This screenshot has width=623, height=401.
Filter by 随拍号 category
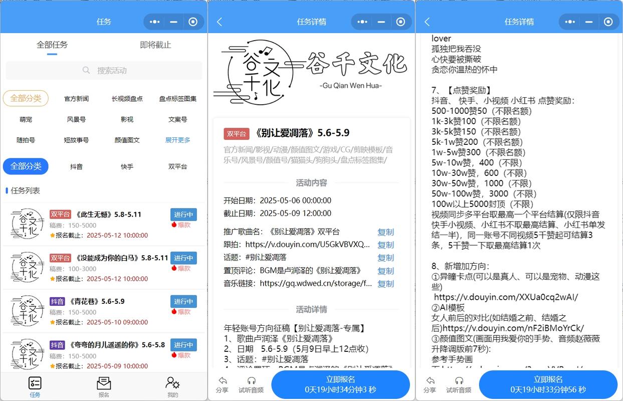tap(26, 140)
